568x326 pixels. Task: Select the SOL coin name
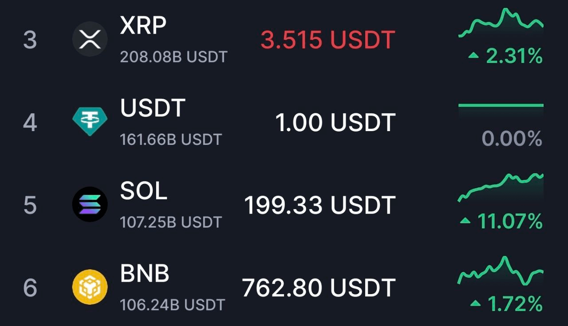click(x=144, y=191)
